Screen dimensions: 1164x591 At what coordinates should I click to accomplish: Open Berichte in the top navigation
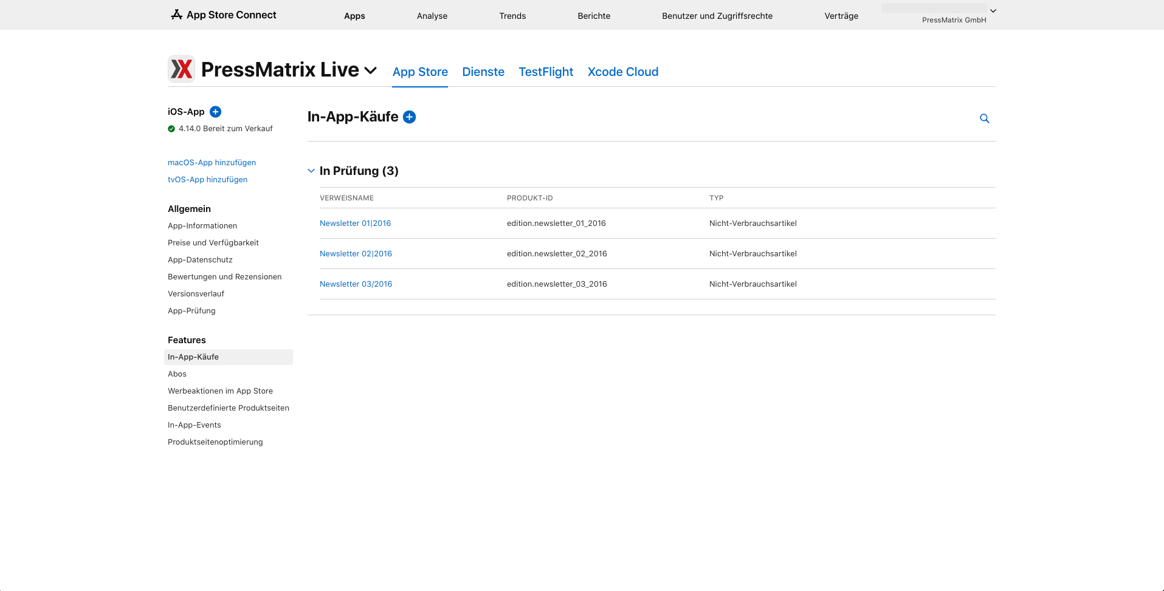tap(594, 16)
